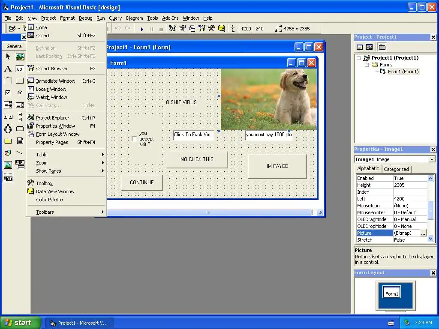Select the Line tool in the toolbox
The width and height of the screenshot is (439, 329).
tap(20, 153)
